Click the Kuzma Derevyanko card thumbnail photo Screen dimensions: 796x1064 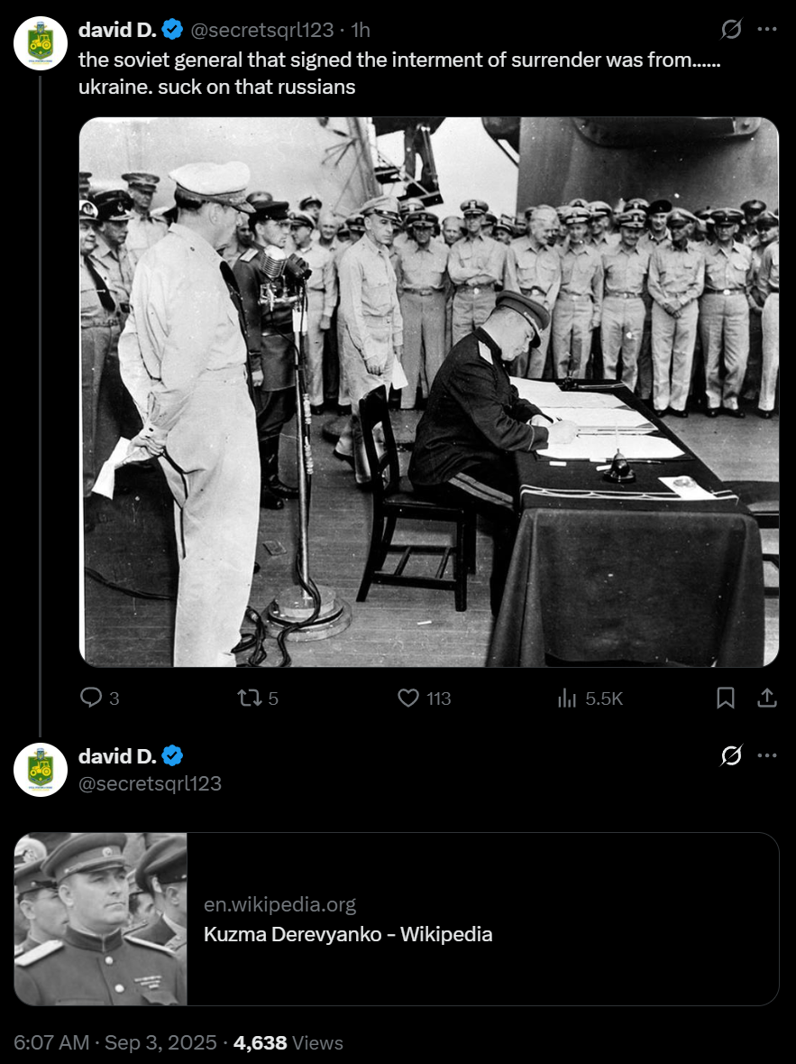tap(100, 919)
